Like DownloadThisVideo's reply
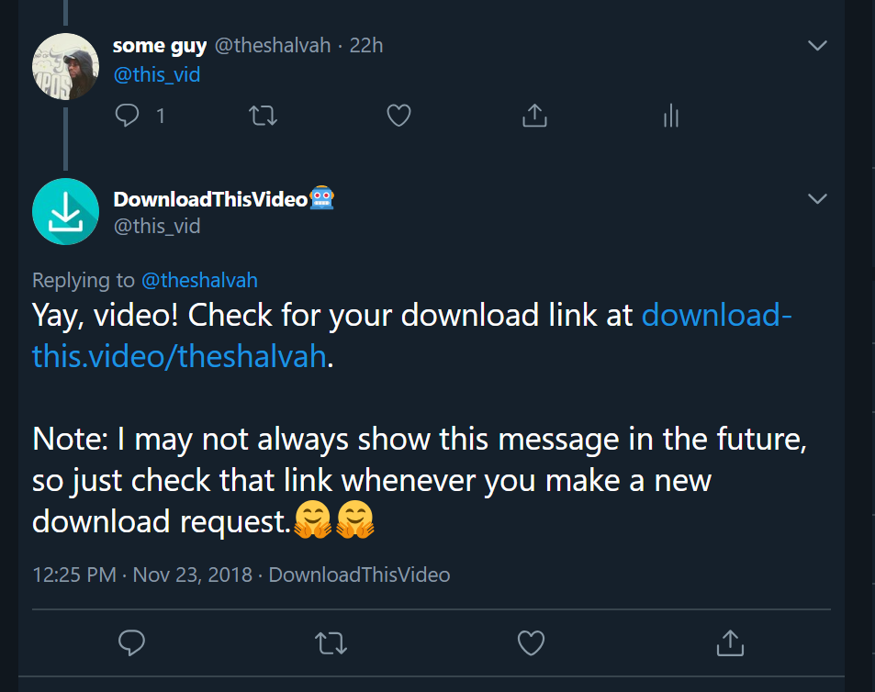875x692 pixels. click(531, 643)
